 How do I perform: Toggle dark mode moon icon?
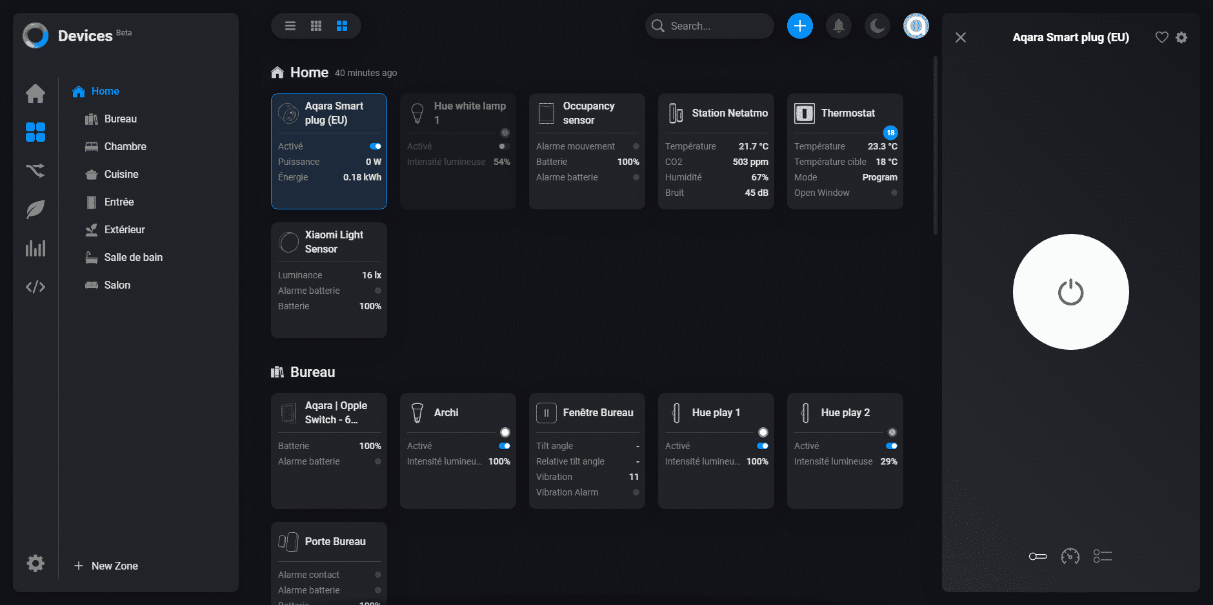coord(877,26)
